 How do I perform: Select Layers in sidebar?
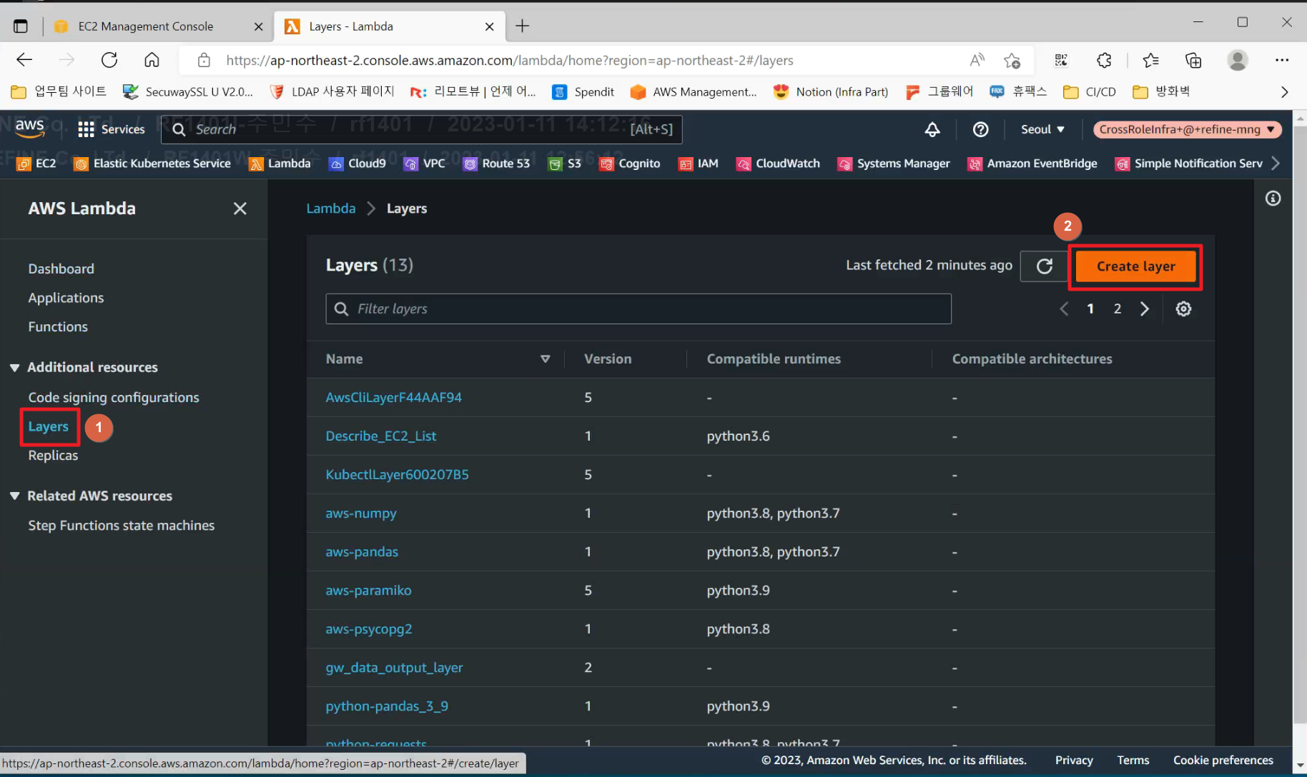tap(49, 426)
